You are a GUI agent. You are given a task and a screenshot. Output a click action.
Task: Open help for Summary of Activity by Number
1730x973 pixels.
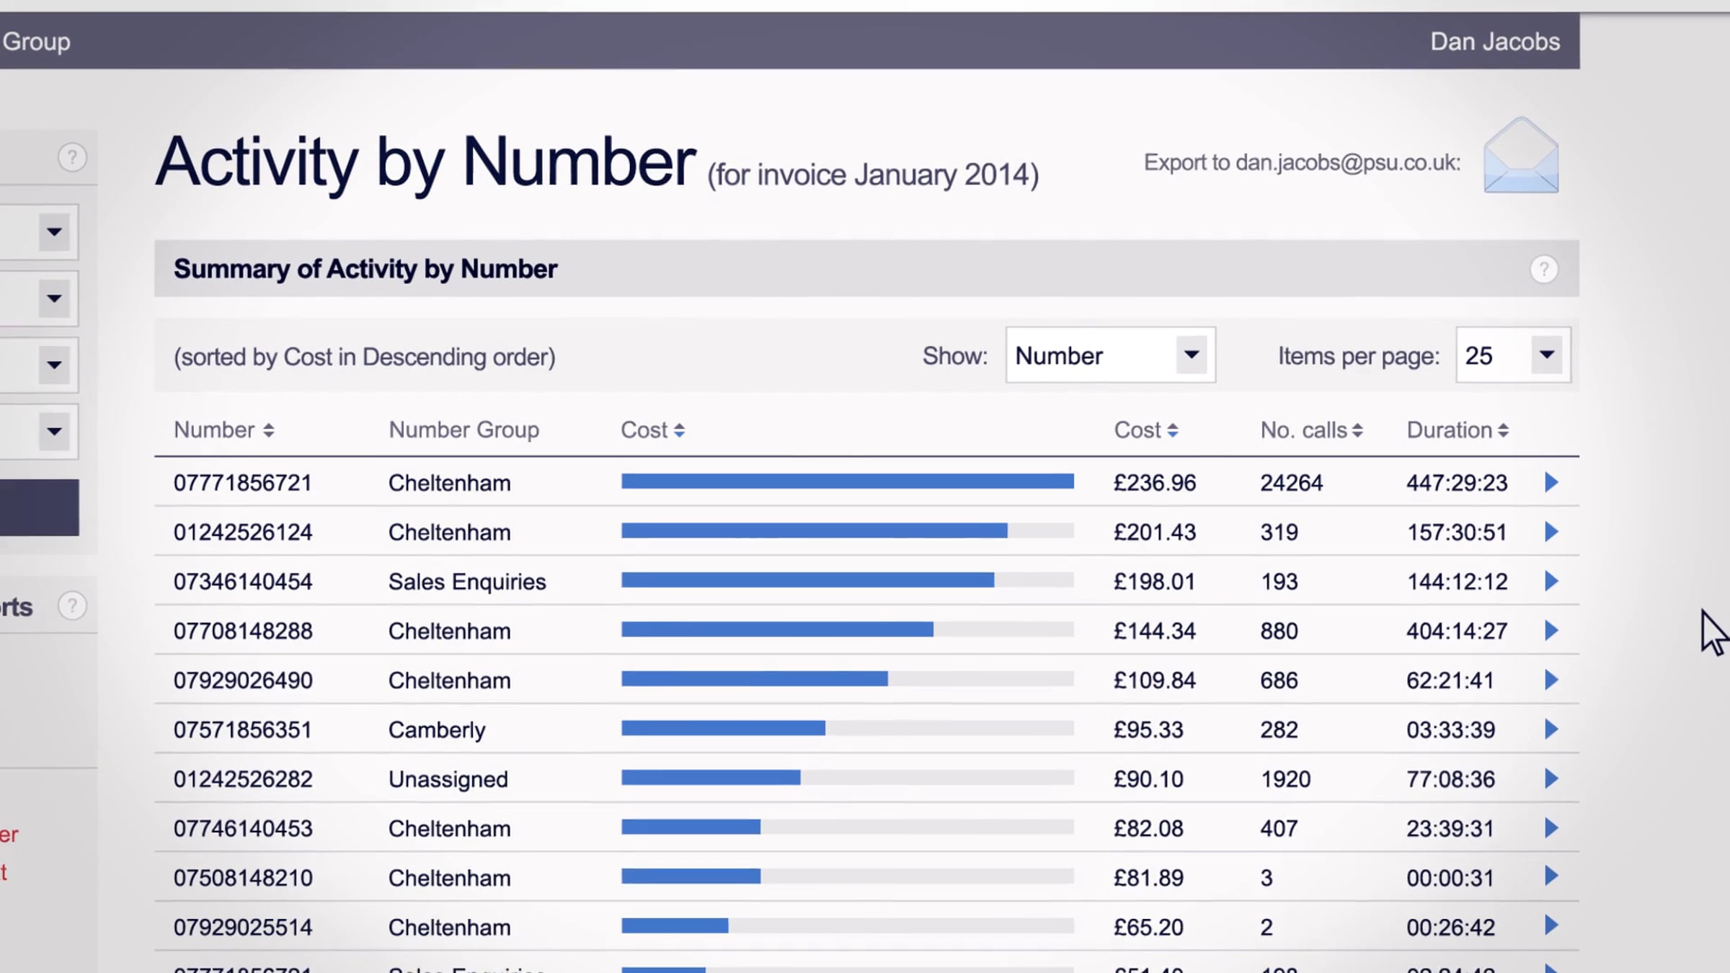[1543, 270]
